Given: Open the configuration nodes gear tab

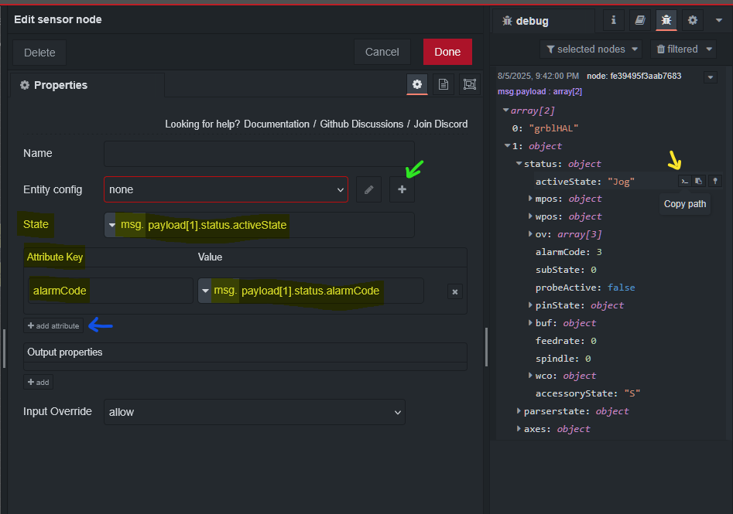Looking at the screenshot, I should 692,21.
